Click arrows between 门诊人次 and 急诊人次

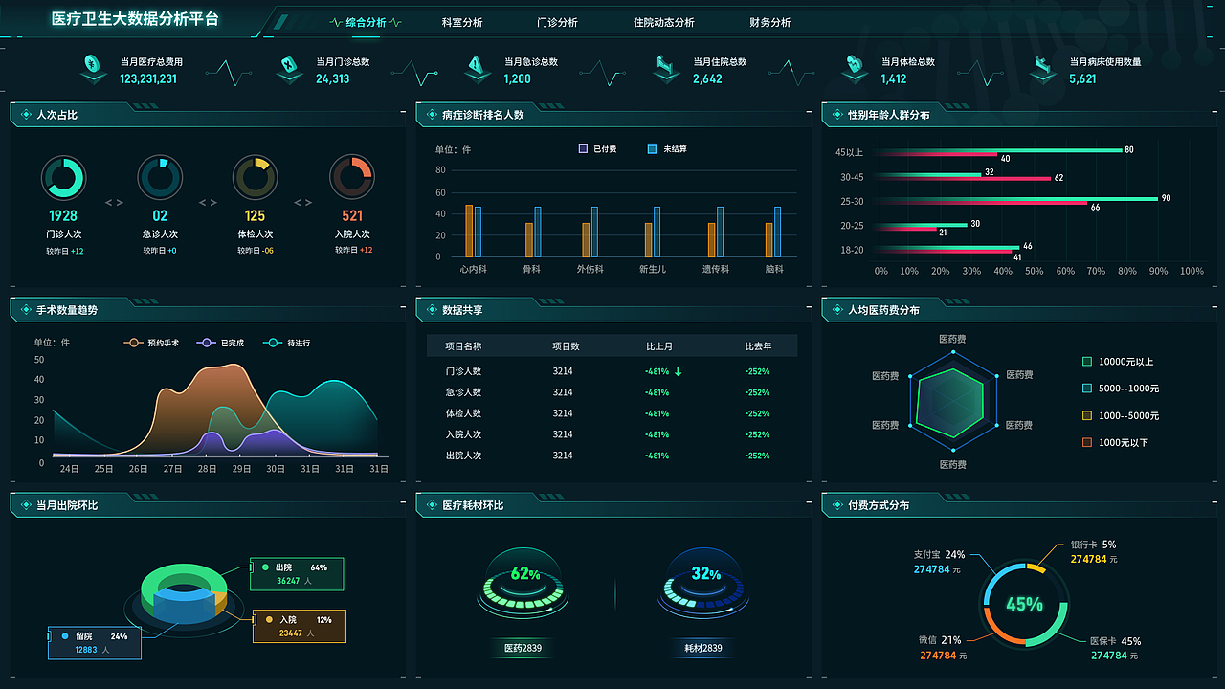tap(114, 203)
